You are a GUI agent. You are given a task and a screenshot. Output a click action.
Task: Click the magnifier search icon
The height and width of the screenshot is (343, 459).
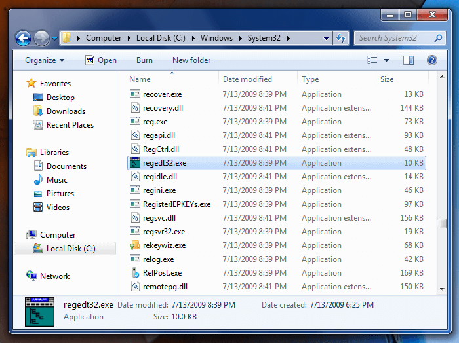point(438,38)
